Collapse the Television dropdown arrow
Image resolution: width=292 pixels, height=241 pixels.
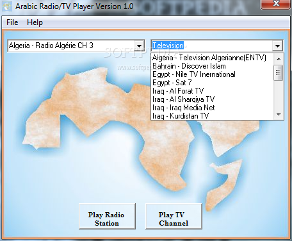click(277, 46)
